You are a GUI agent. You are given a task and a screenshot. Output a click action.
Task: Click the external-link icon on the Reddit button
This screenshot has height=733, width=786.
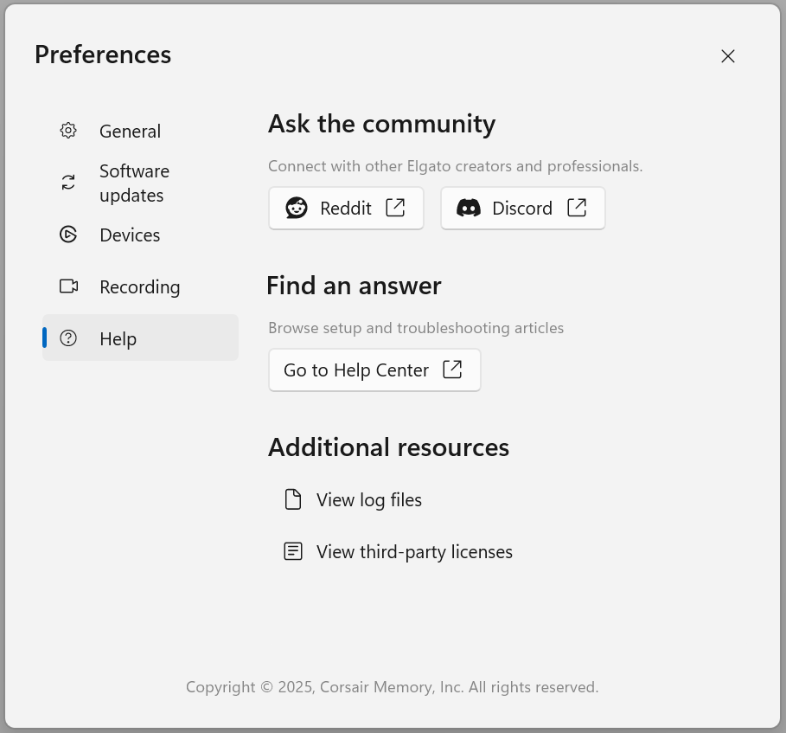point(394,208)
